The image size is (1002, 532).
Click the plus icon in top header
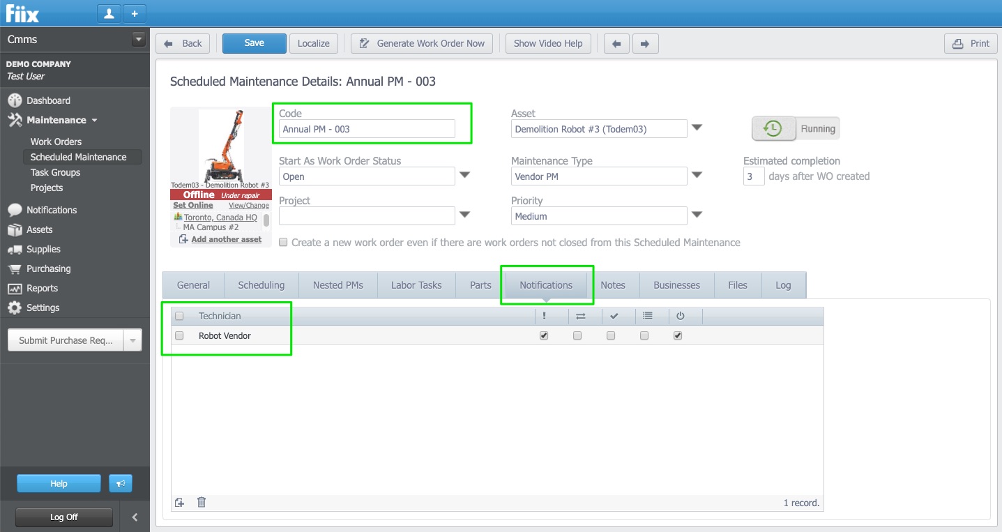(x=135, y=13)
